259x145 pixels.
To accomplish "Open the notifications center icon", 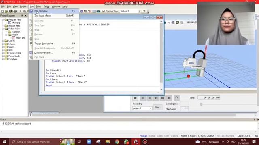I will (254, 141).
